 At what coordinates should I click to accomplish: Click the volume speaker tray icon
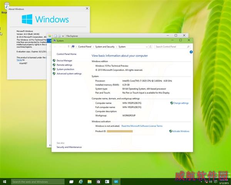(x=211, y=182)
